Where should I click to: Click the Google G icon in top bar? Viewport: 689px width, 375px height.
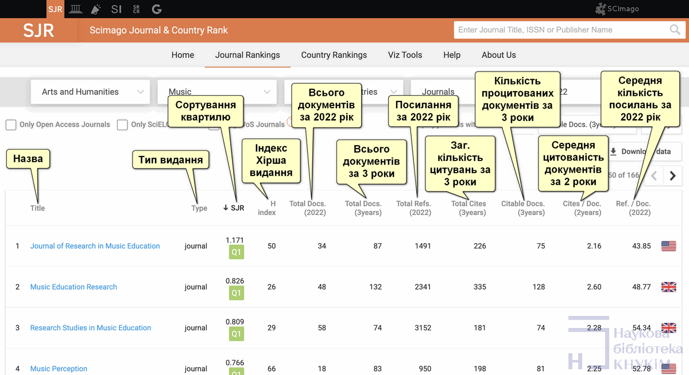coord(156,9)
